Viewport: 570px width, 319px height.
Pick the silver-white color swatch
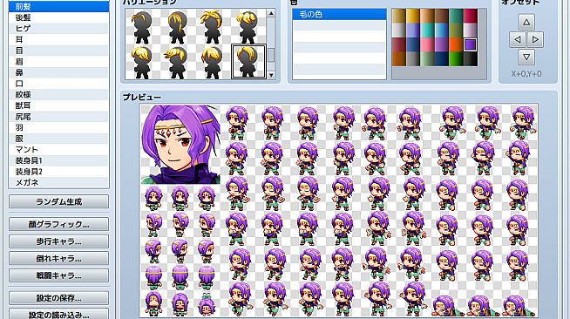click(x=399, y=31)
